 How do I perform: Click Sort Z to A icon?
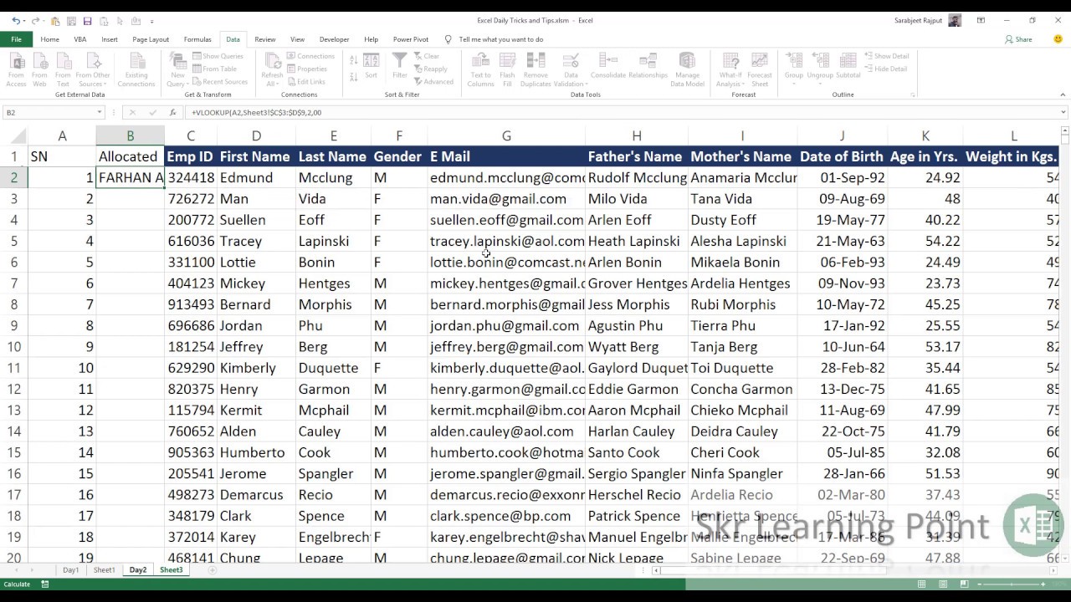click(x=354, y=75)
